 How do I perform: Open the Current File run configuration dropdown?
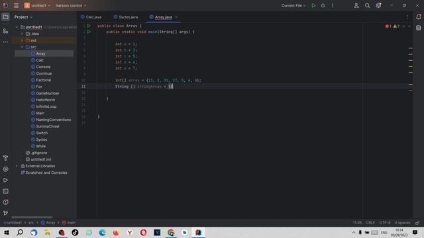pyautogui.click(x=293, y=5)
